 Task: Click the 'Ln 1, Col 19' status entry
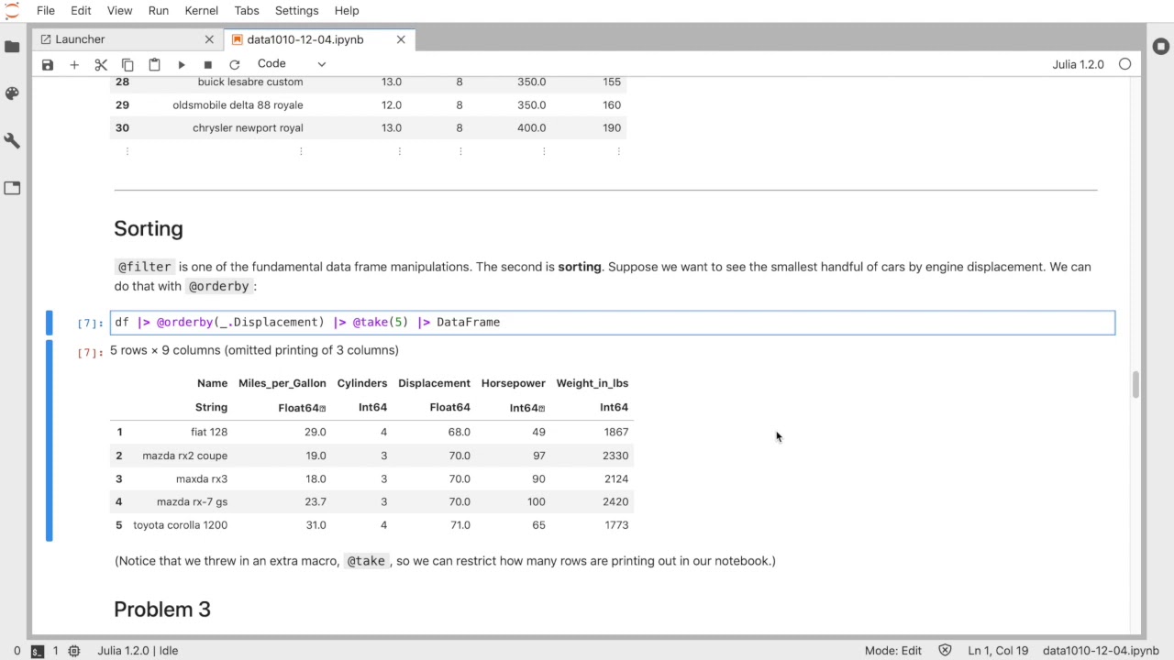(998, 651)
